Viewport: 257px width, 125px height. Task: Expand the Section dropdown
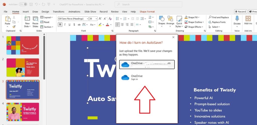pos(47,27)
